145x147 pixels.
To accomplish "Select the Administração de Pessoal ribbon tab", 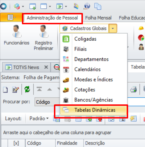I will point(52,18).
